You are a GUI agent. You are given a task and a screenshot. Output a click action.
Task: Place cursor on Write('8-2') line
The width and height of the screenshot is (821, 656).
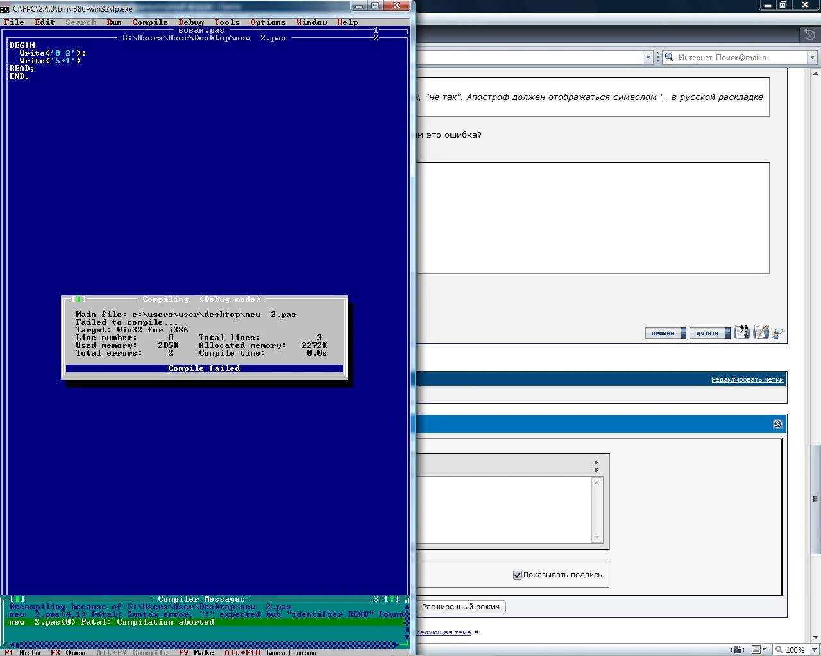[x=53, y=53]
